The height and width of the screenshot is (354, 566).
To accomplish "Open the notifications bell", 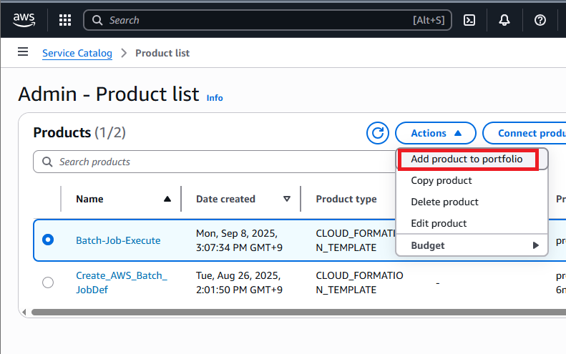I will click(504, 20).
